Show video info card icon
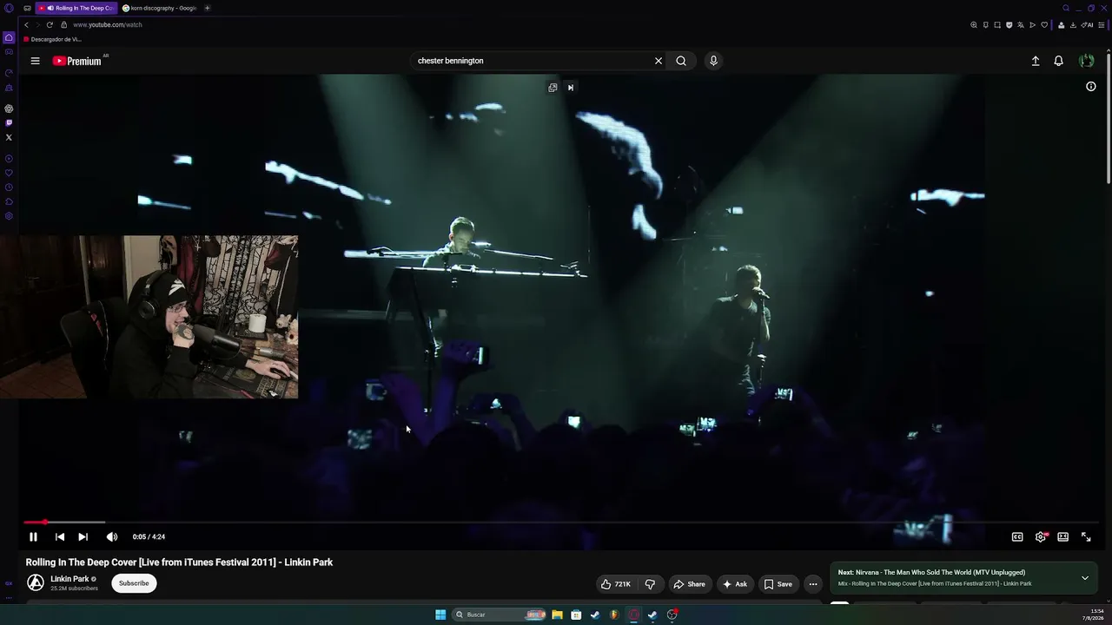Viewport: 1112px width, 625px height. pos(1091,87)
